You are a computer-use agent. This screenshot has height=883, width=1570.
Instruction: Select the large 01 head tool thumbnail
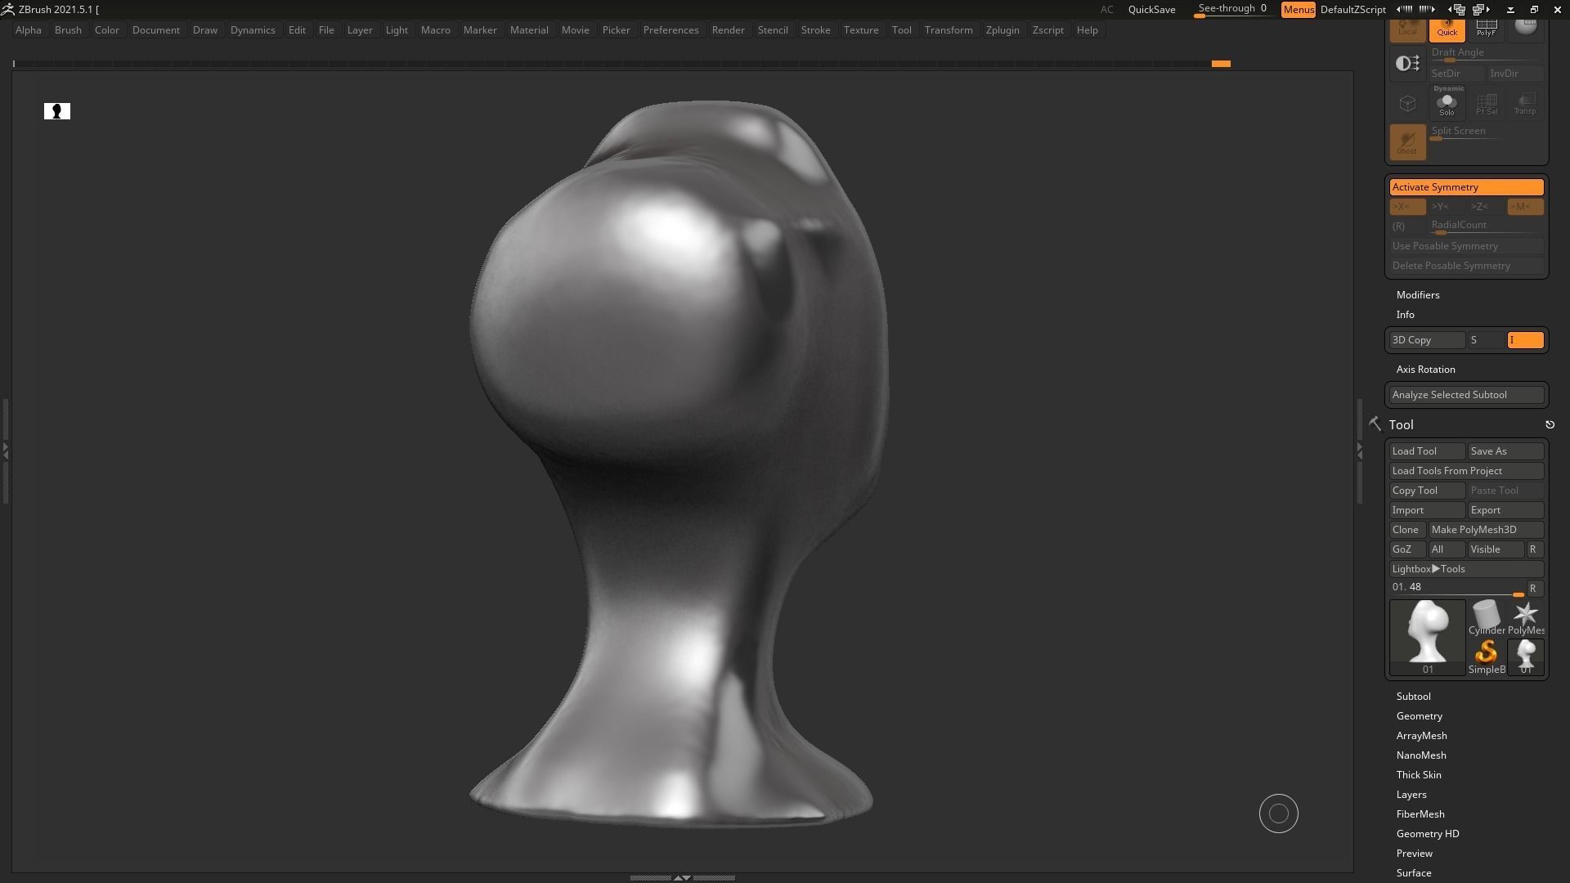click(x=1427, y=638)
